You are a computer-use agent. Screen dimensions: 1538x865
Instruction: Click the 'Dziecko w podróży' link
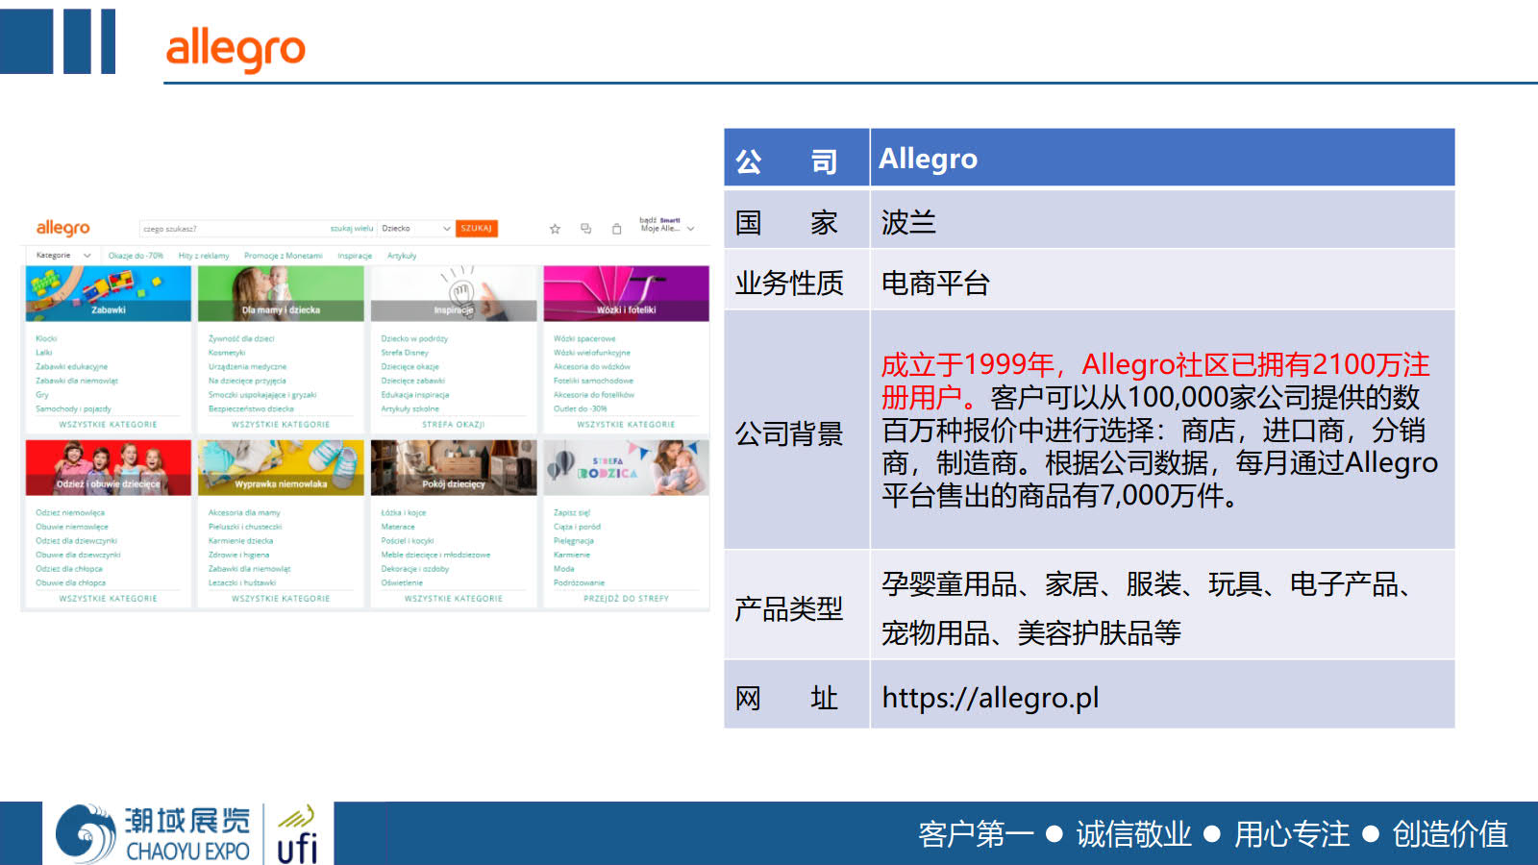[x=414, y=338]
